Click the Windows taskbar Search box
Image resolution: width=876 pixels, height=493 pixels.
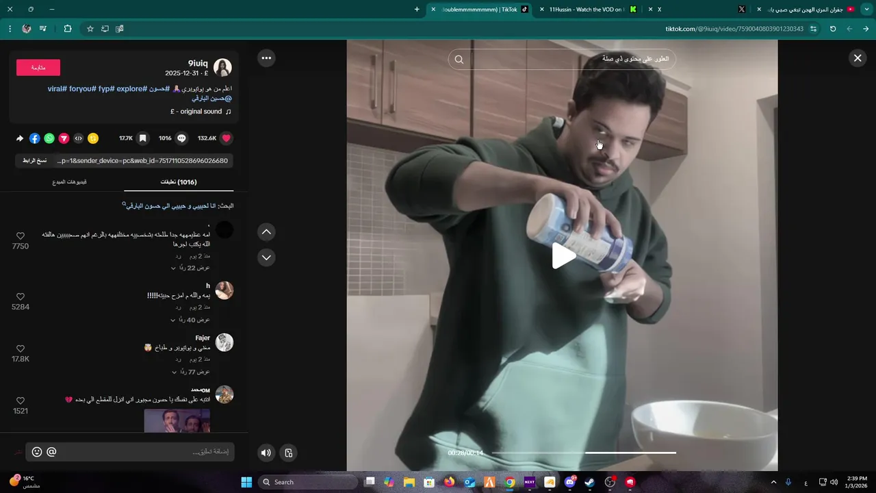309,482
